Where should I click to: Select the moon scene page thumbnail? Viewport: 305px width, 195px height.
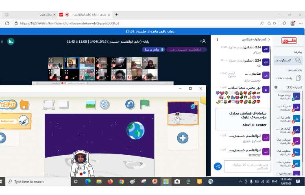point(183,113)
